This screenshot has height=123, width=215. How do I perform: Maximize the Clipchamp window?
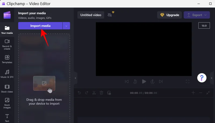click(210, 4)
